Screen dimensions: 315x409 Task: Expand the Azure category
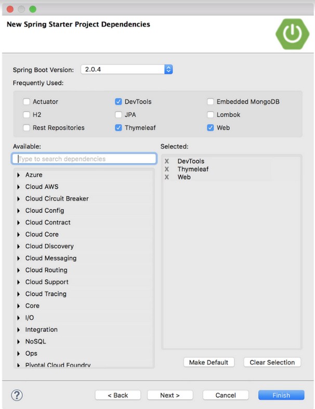click(19, 175)
